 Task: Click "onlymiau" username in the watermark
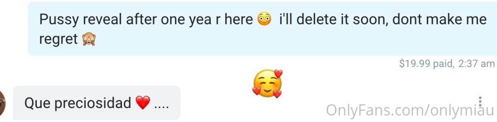[x=462, y=110]
